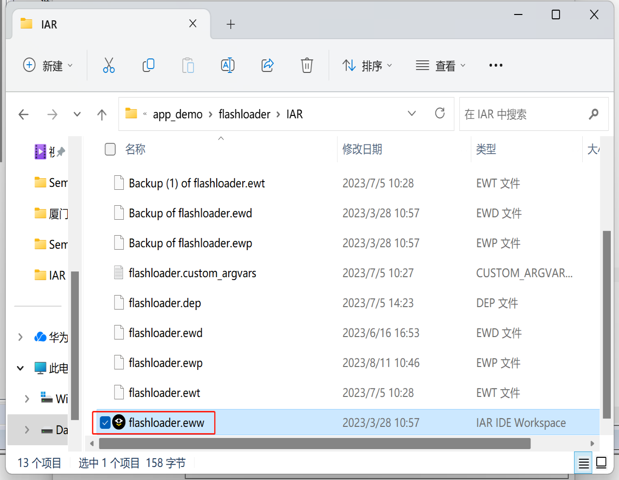619x480 pixels.
Task: Click the Back navigation arrow
Action: [23, 114]
